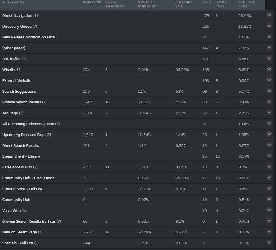Select the Steam Client - Library label
This screenshot has height=250, width=276.
pyautogui.click(x=21, y=156)
